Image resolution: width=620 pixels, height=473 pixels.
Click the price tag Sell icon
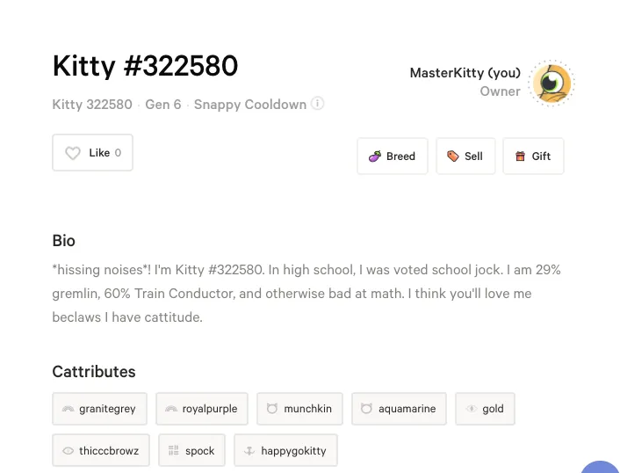pos(453,156)
